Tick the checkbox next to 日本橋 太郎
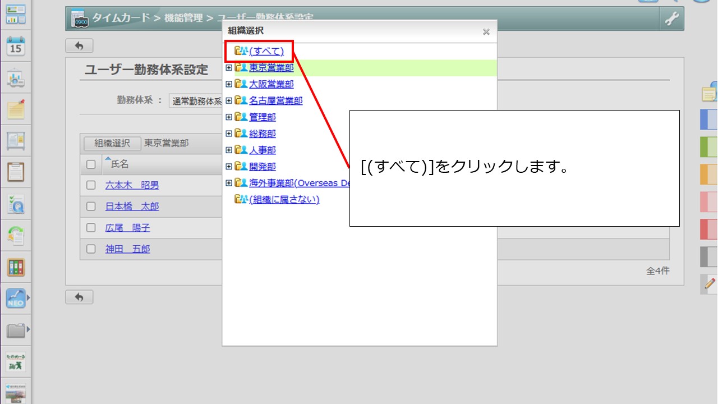Screen dimensions: 718x404 91,206
